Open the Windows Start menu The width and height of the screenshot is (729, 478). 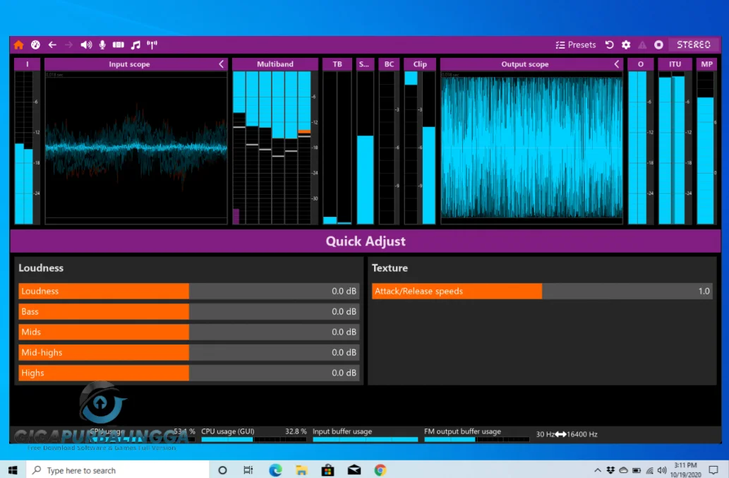13,470
